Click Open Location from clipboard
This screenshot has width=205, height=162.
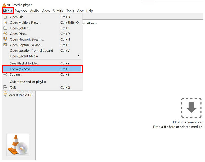31,51
